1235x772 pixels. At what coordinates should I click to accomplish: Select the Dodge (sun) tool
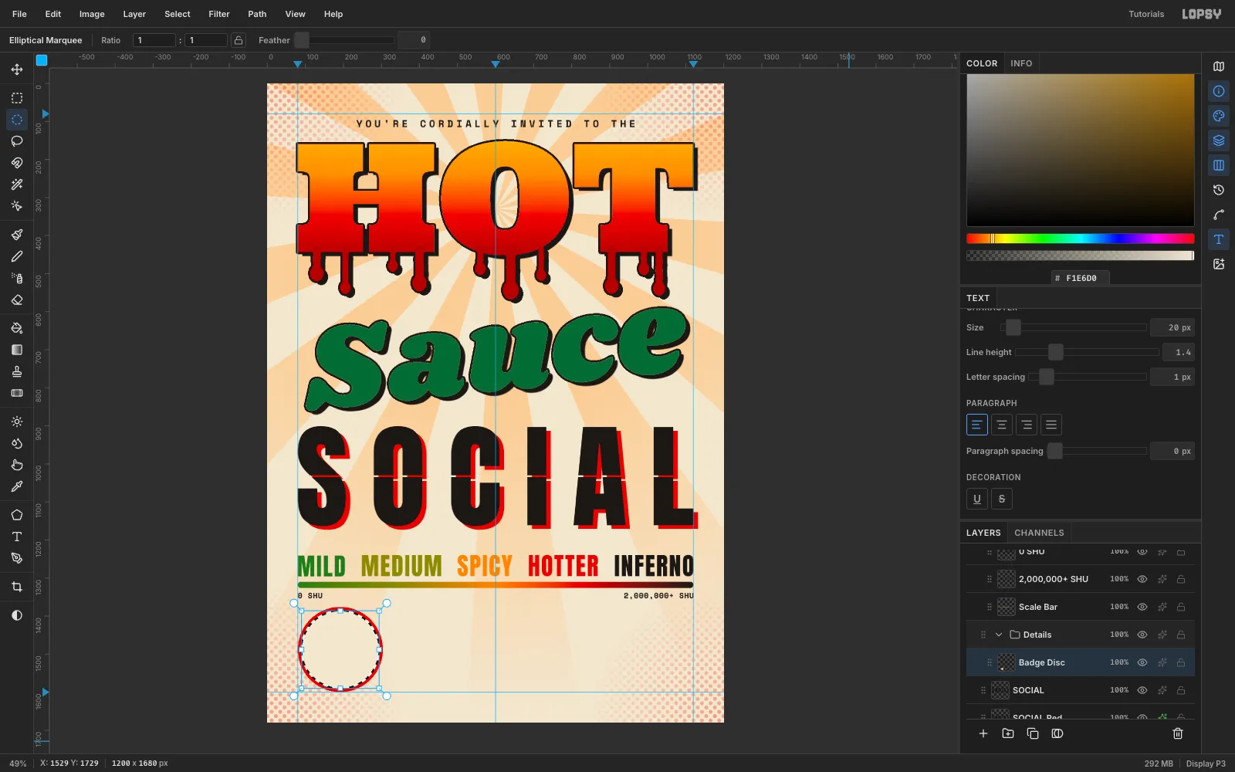17,422
